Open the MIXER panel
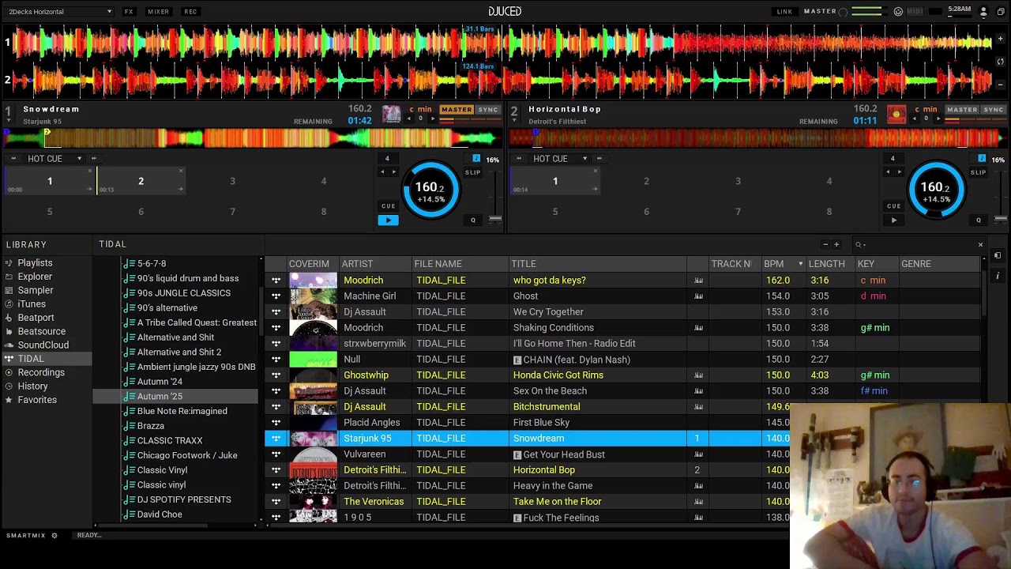This screenshot has height=569, width=1011. (158, 12)
